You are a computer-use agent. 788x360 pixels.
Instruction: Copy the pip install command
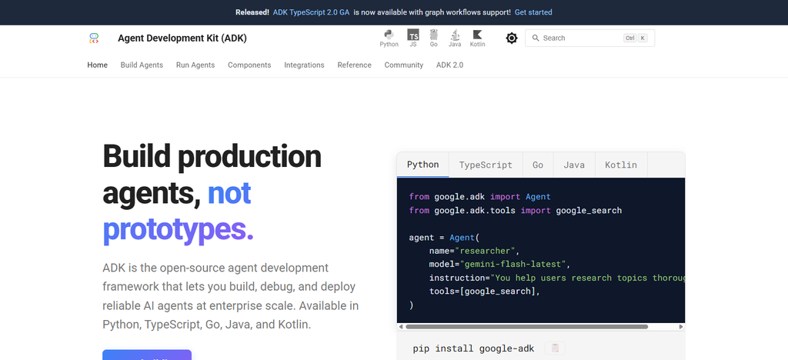tap(556, 348)
